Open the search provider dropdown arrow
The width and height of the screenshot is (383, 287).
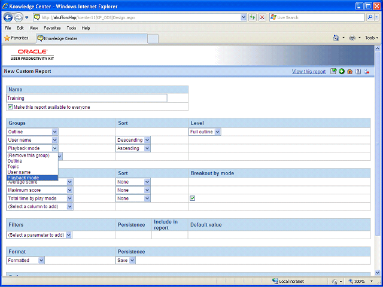(378, 17)
